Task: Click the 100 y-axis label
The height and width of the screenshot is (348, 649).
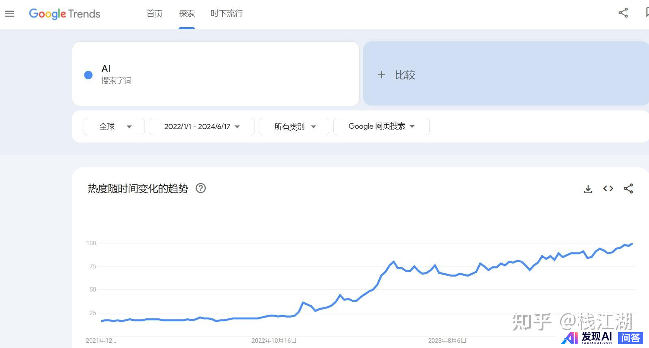Action: [x=91, y=243]
